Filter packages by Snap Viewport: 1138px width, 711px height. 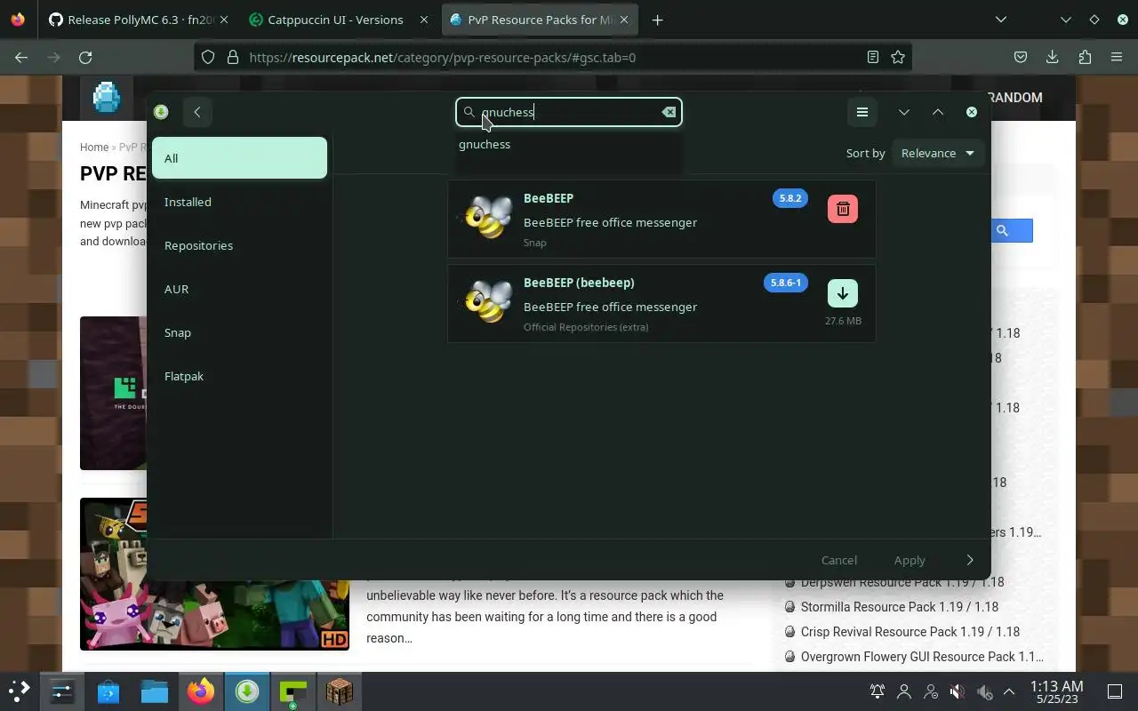click(240, 332)
